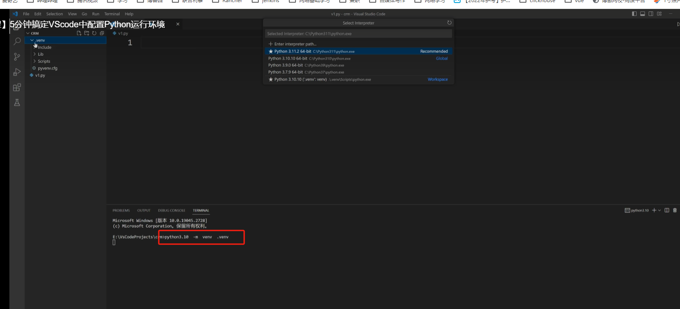Open the new terminal profile dropdown

660,210
